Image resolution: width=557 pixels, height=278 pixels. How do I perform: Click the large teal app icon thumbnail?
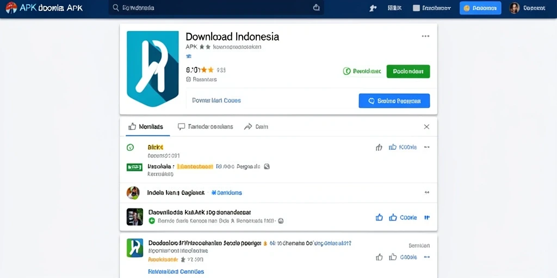pos(153,69)
